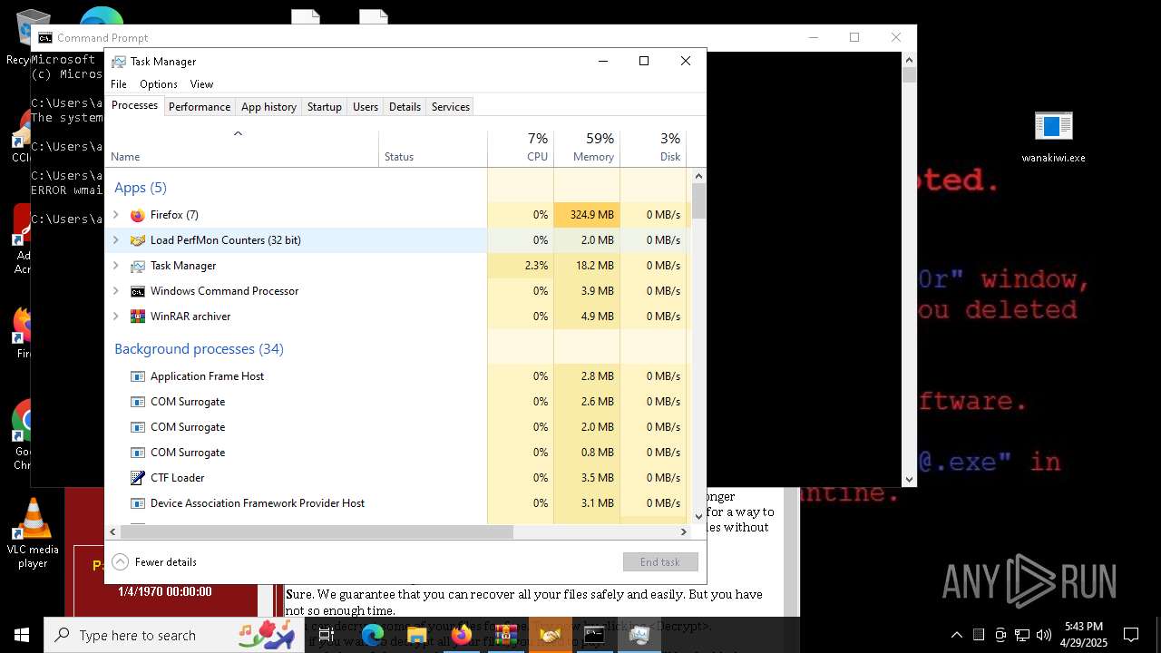The height and width of the screenshot is (653, 1161).
Task: Click scroll right arrow in Task Manager
Action: [x=684, y=531]
